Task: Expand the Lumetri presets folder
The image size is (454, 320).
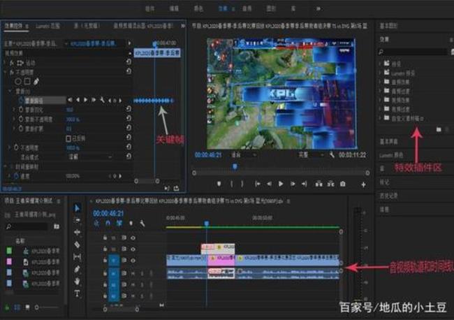Action: tap(380, 73)
